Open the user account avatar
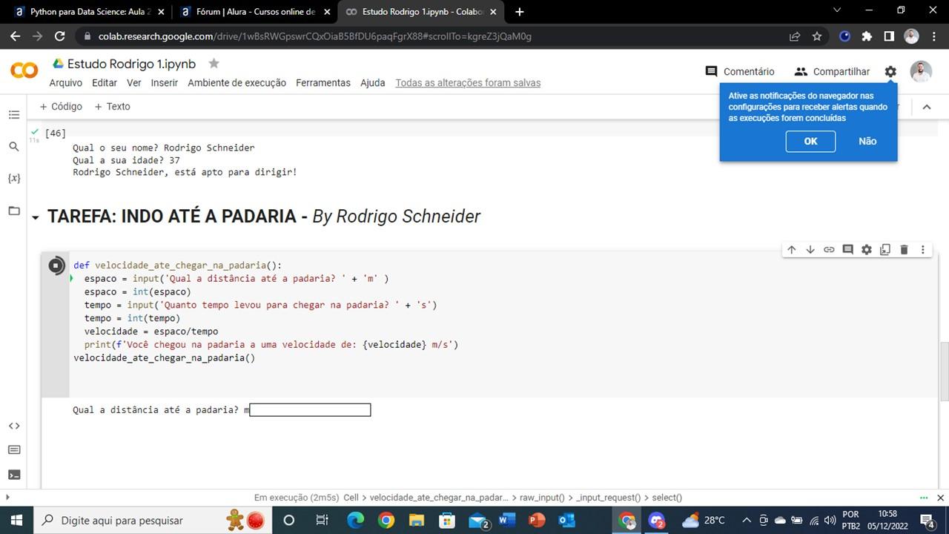The height and width of the screenshot is (534, 949). [x=921, y=71]
